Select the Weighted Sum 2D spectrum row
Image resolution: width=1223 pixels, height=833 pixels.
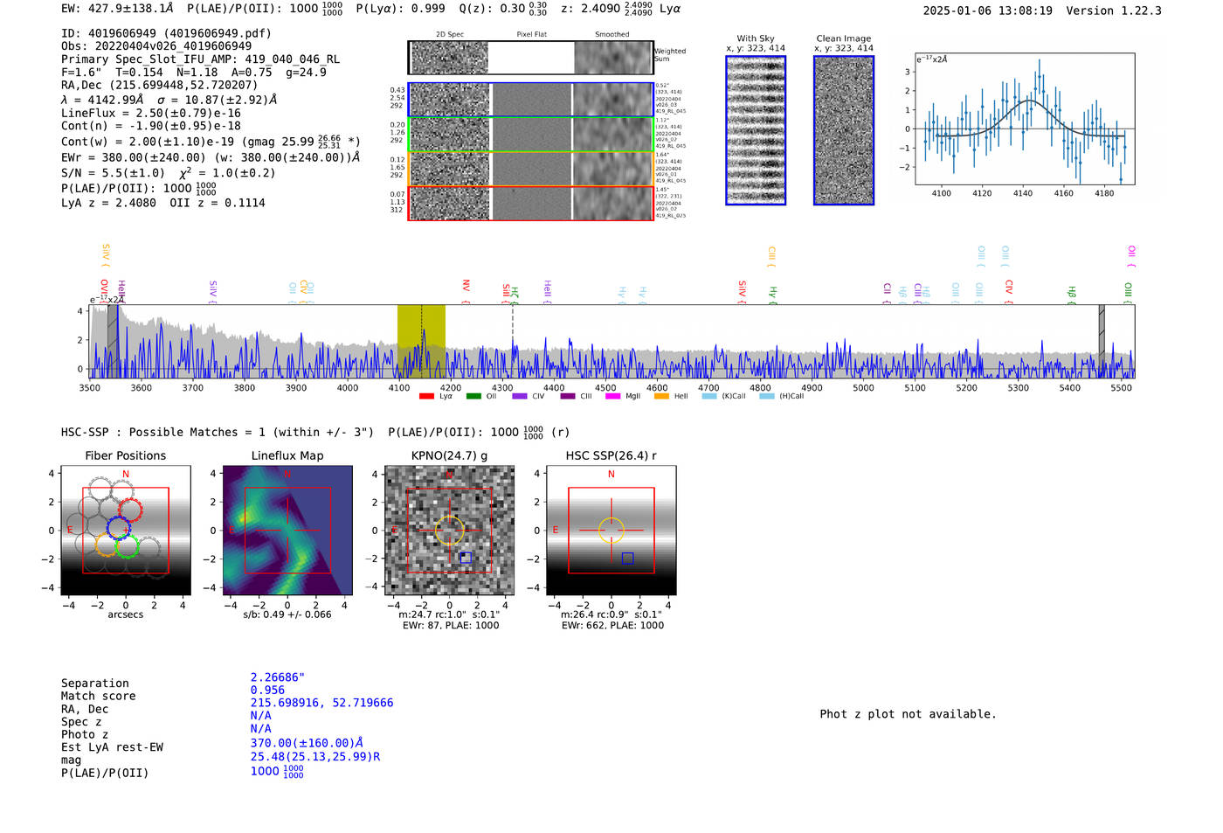pos(530,58)
